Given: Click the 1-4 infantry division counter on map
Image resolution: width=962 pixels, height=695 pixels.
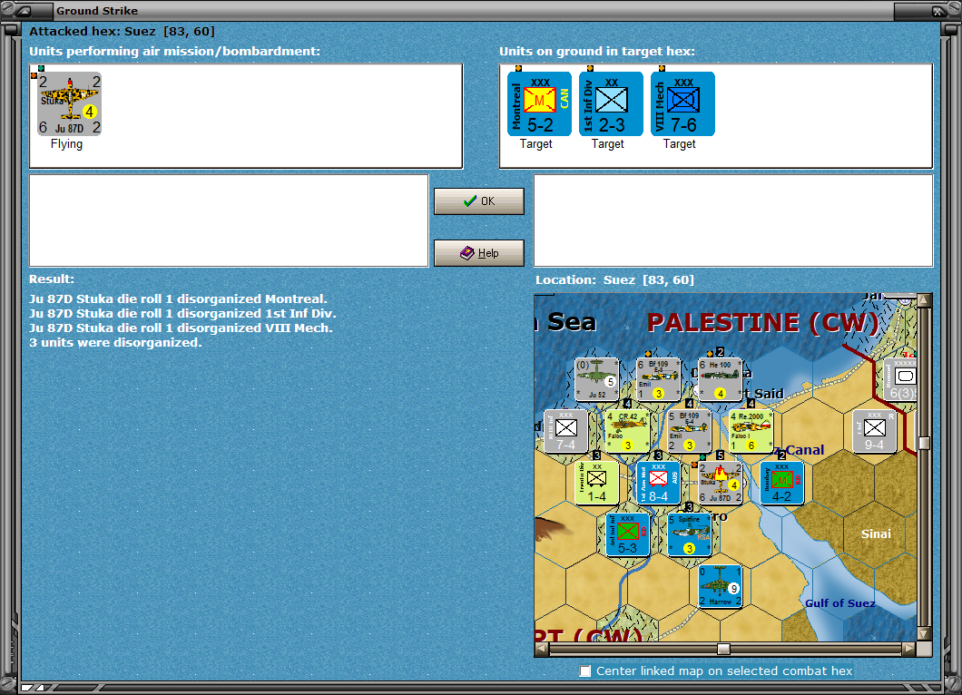Looking at the screenshot, I should pos(596,483).
